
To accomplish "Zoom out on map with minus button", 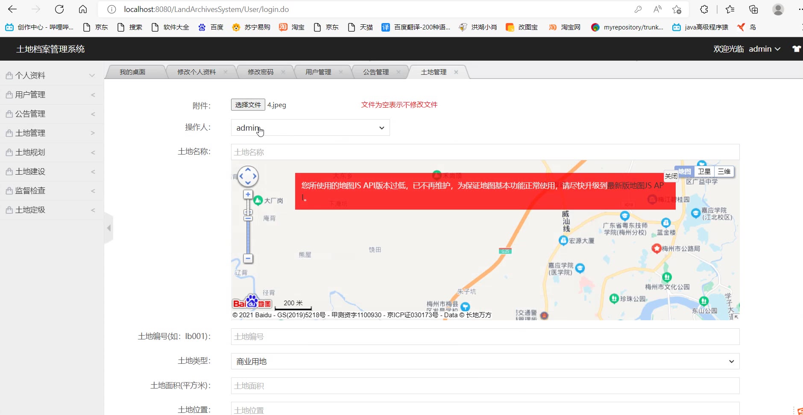I will coord(248,258).
